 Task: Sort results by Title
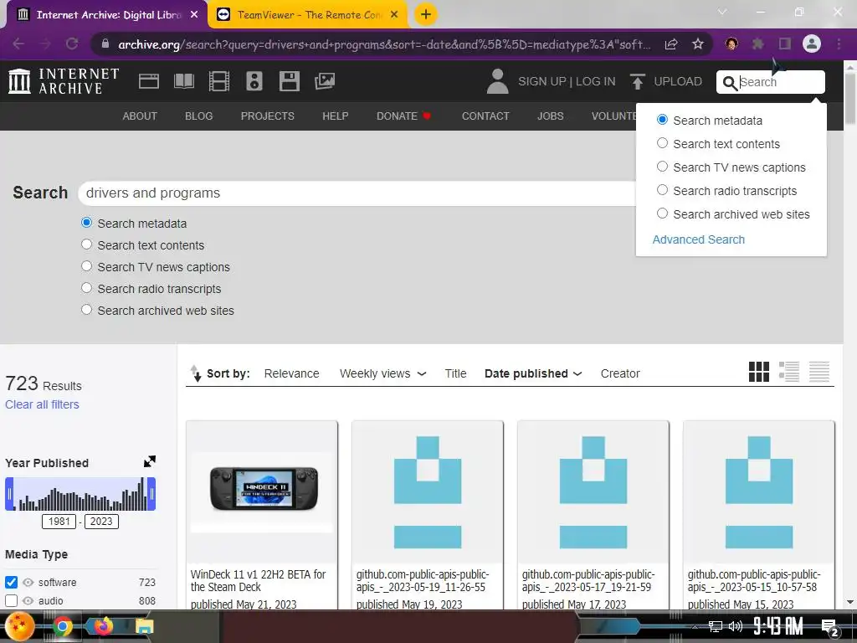pos(455,373)
